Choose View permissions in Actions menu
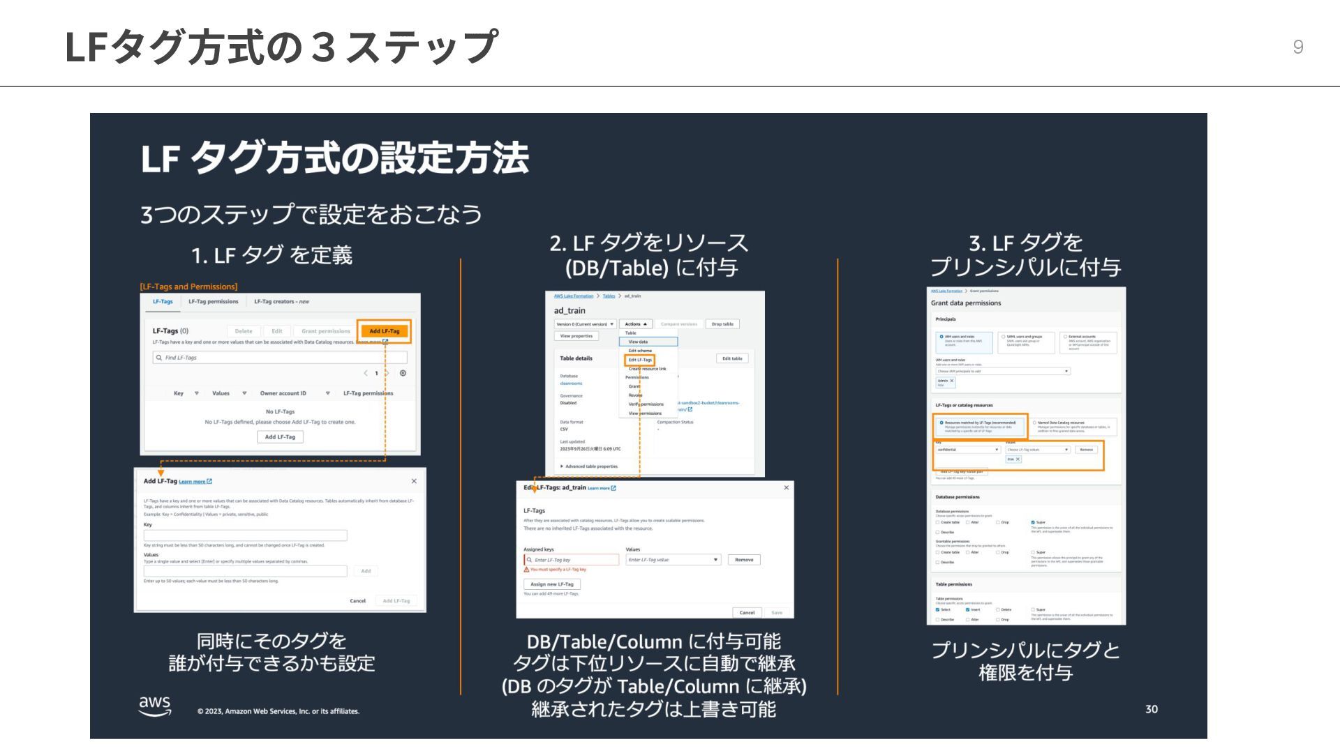This screenshot has height=753, width=1340. click(x=645, y=413)
